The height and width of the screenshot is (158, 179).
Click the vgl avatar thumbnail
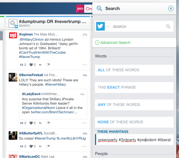tap(13, 35)
